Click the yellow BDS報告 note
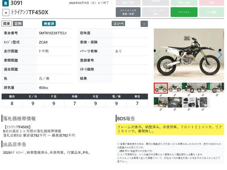 [170, 129]
